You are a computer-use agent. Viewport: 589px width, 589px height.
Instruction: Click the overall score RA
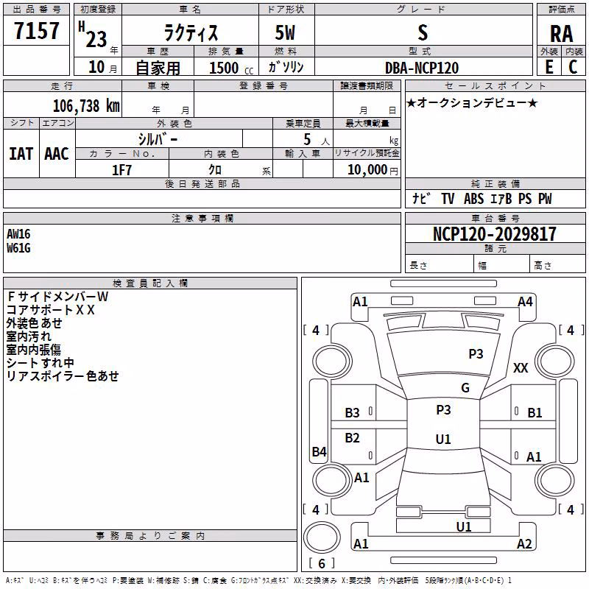click(561, 34)
